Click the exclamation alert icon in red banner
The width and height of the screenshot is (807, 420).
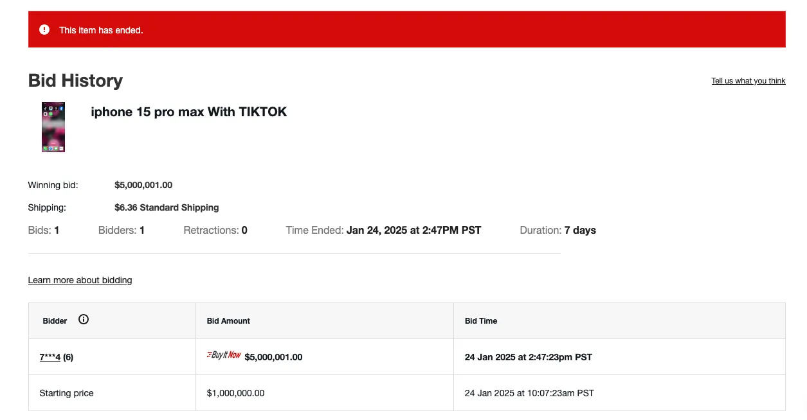click(44, 30)
